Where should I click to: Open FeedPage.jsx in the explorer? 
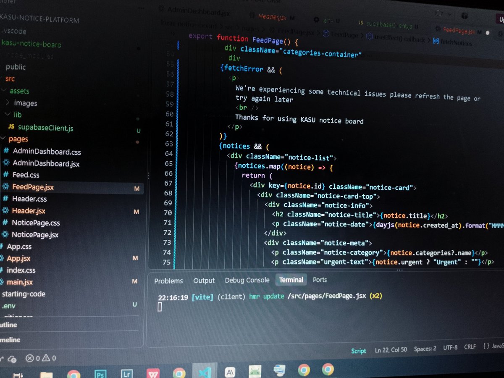[x=33, y=186]
